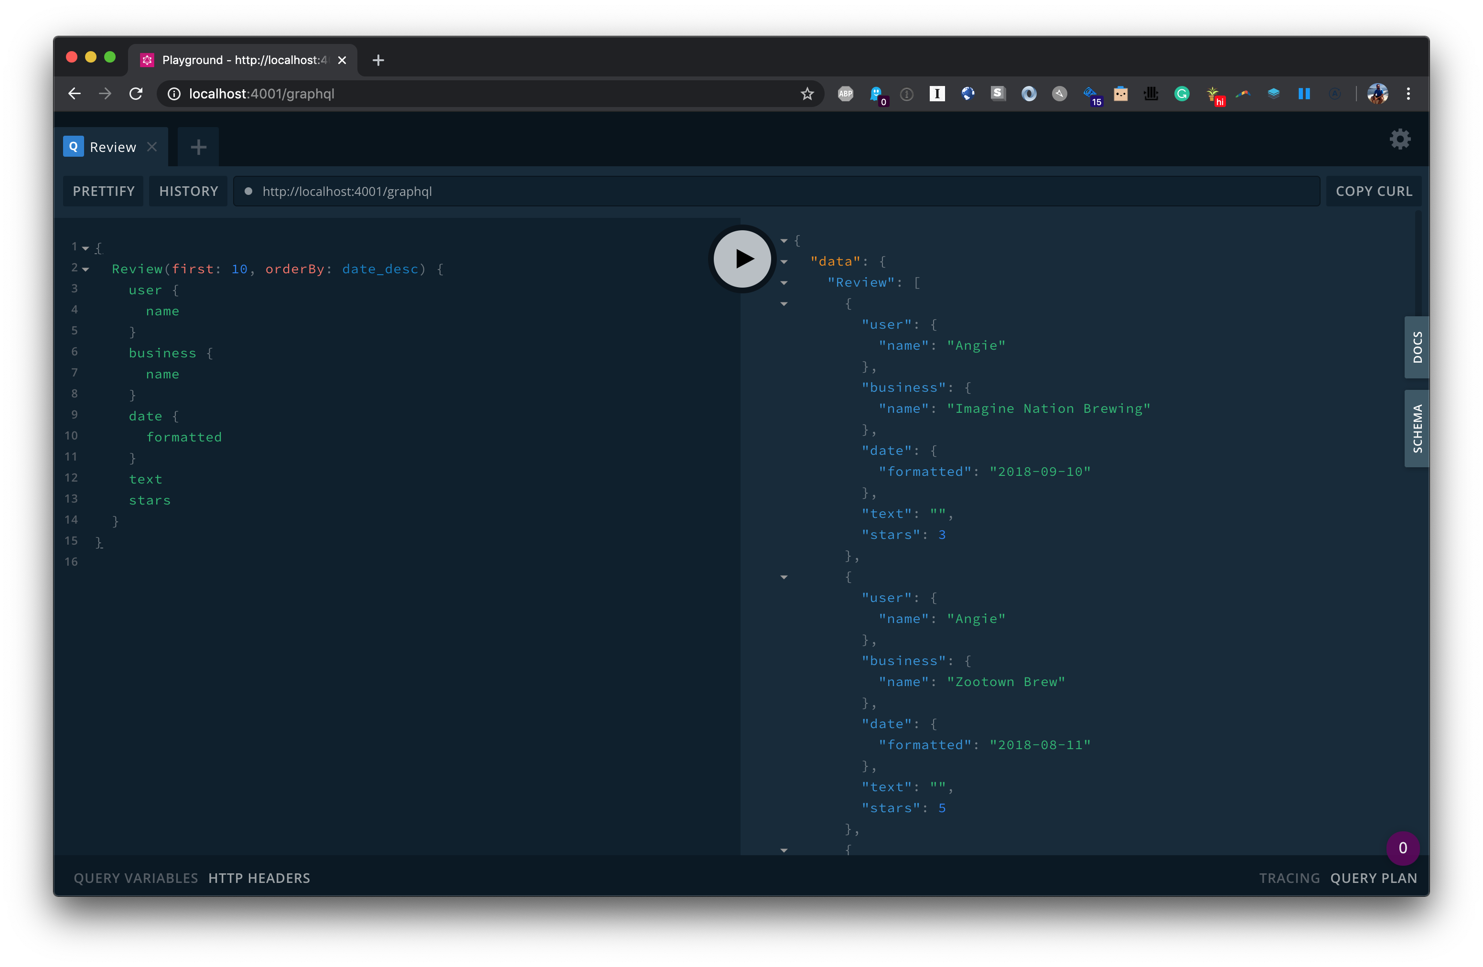Viewport: 1483px width, 967px height.
Task: Open query HISTORY
Action: [x=188, y=191]
